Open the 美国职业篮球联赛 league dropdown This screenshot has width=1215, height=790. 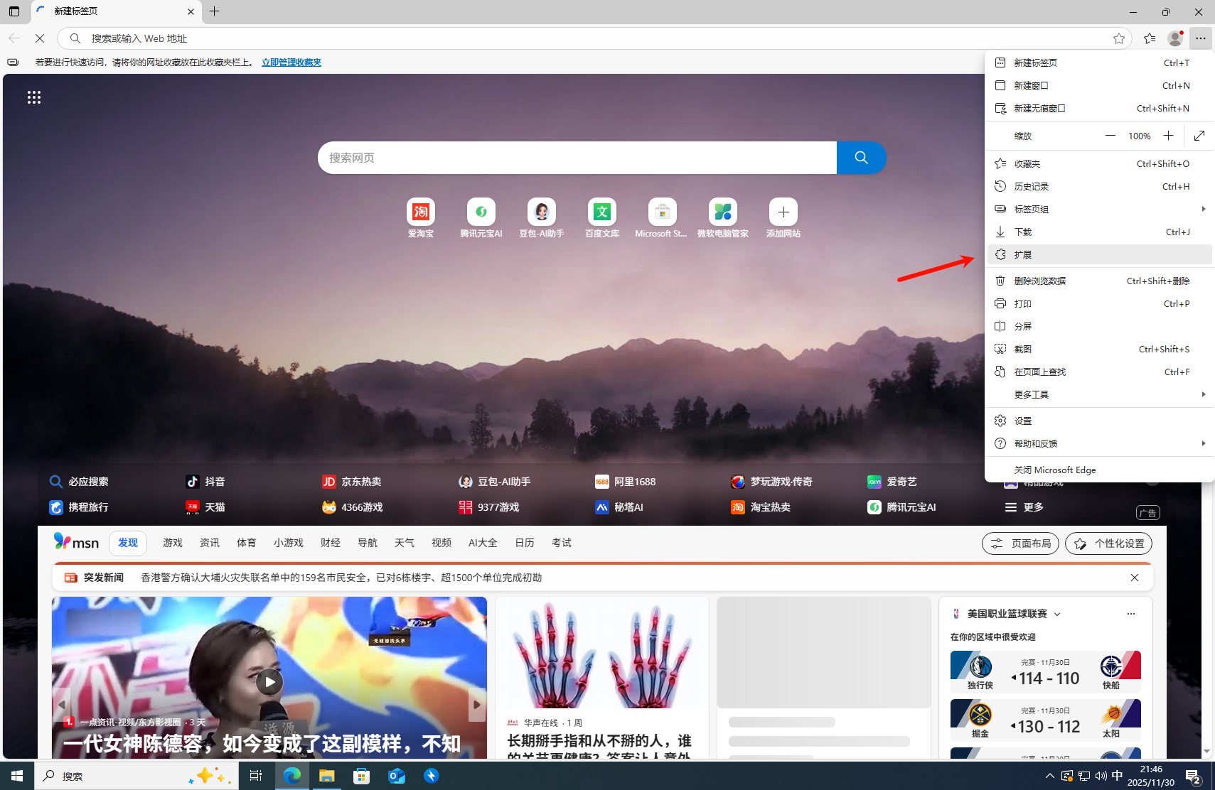pyautogui.click(x=1057, y=614)
